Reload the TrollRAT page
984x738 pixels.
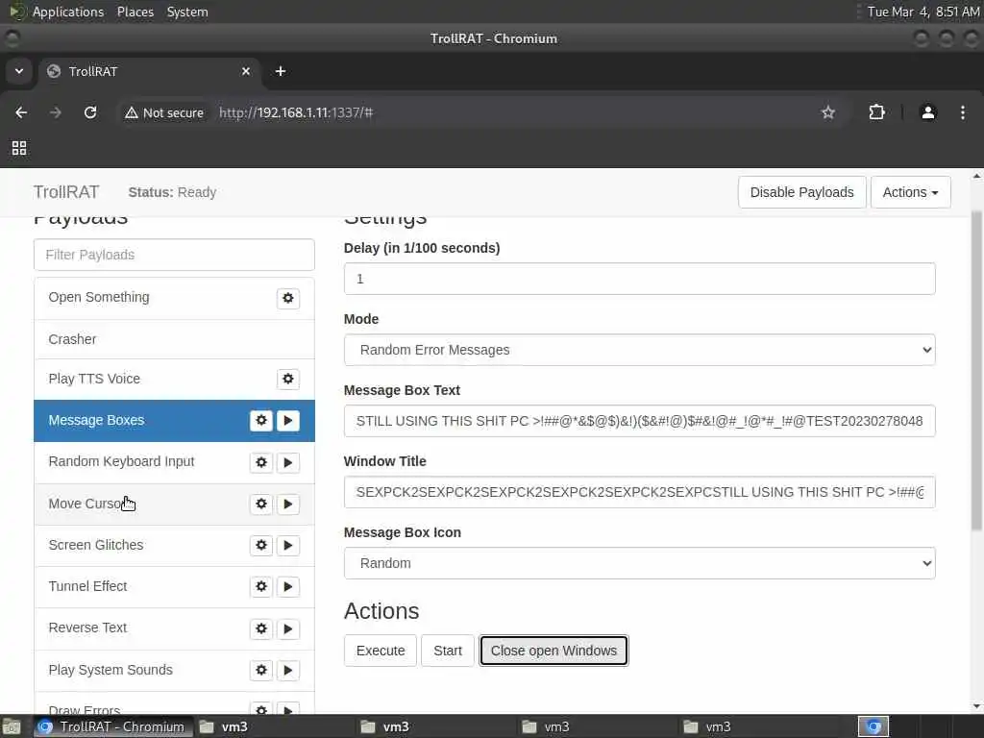[x=90, y=112]
